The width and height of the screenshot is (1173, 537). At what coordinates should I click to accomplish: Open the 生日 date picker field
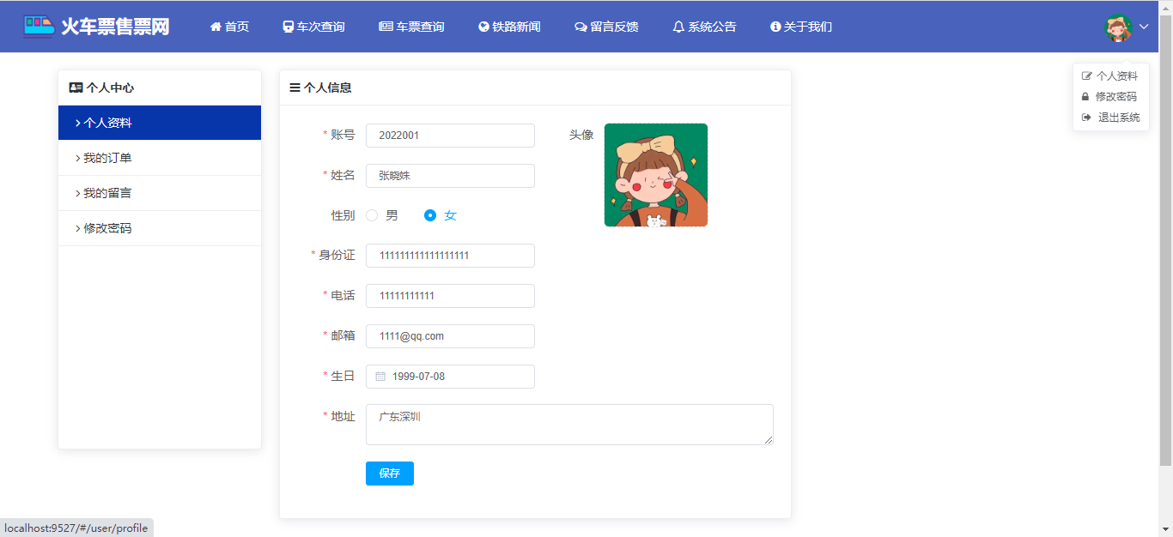point(450,377)
